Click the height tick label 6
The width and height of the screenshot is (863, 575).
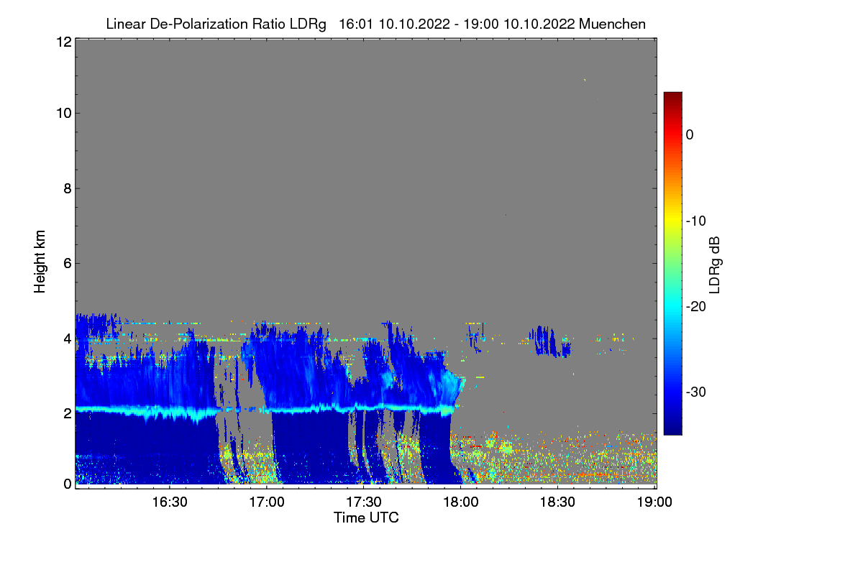(x=66, y=263)
